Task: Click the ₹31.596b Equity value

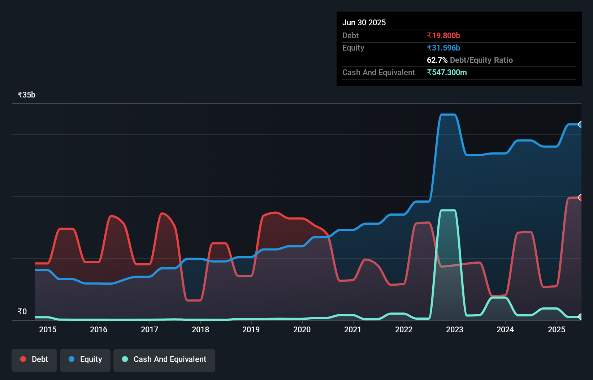Action: click(443, 48)
